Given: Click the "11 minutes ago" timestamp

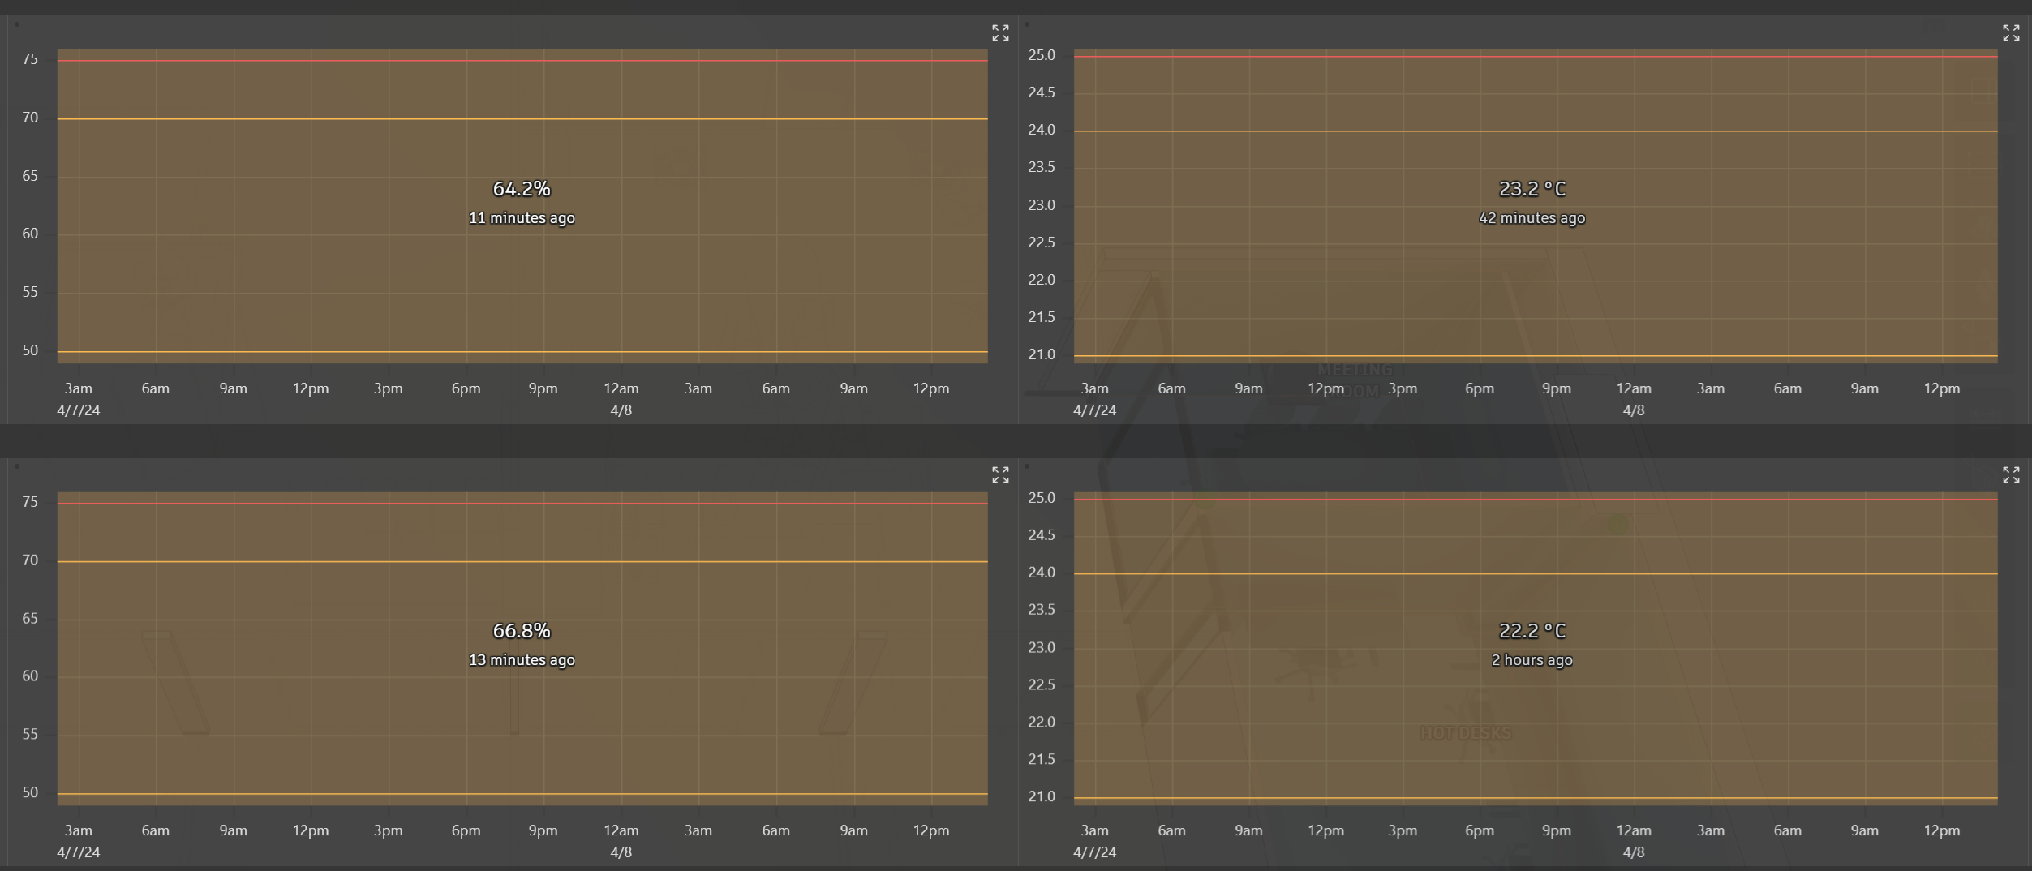Looking at the screenshot, I should point(522,217).
